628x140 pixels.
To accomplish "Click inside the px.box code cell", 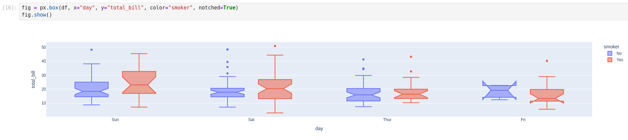I will 304,11.
